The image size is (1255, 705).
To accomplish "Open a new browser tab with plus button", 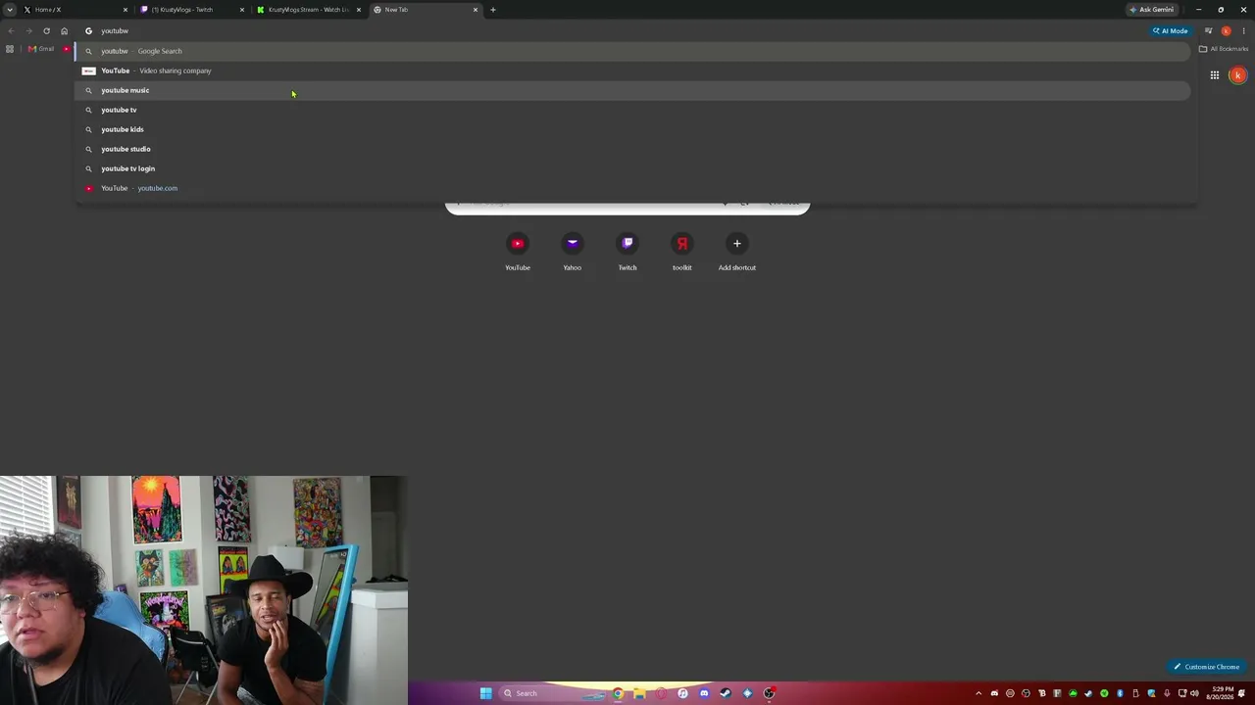I will (x=493, y=10).
